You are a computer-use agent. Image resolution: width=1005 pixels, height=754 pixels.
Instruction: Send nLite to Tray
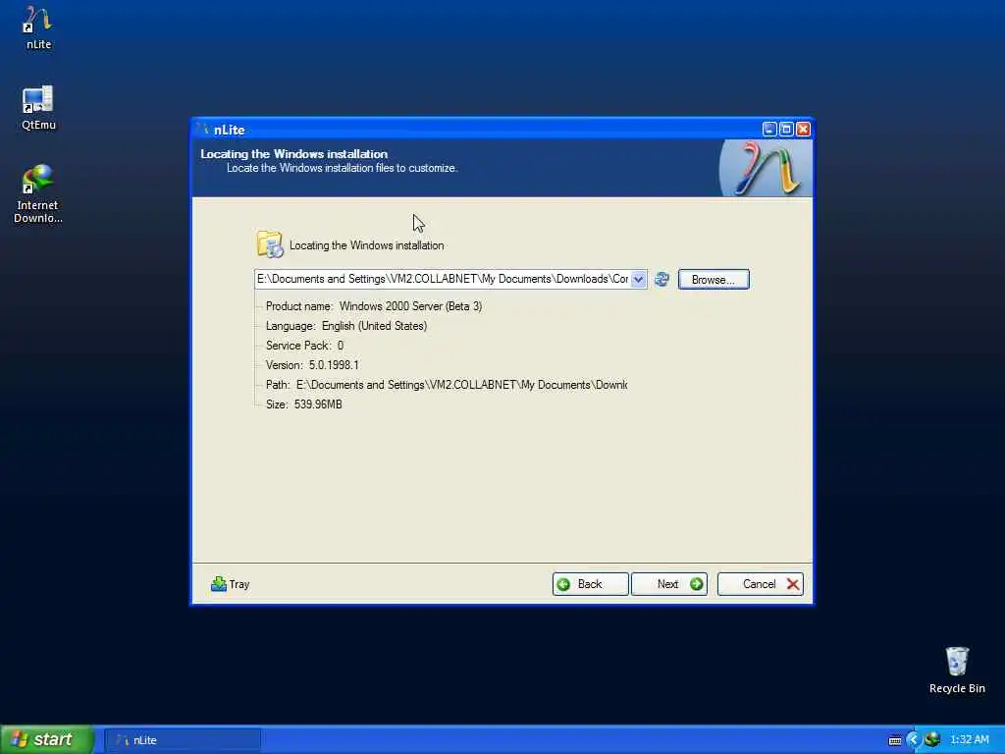pyautogui.click(x=230, y=584)
